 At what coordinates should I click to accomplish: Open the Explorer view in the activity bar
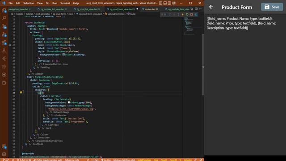click(x=4, y=10)
